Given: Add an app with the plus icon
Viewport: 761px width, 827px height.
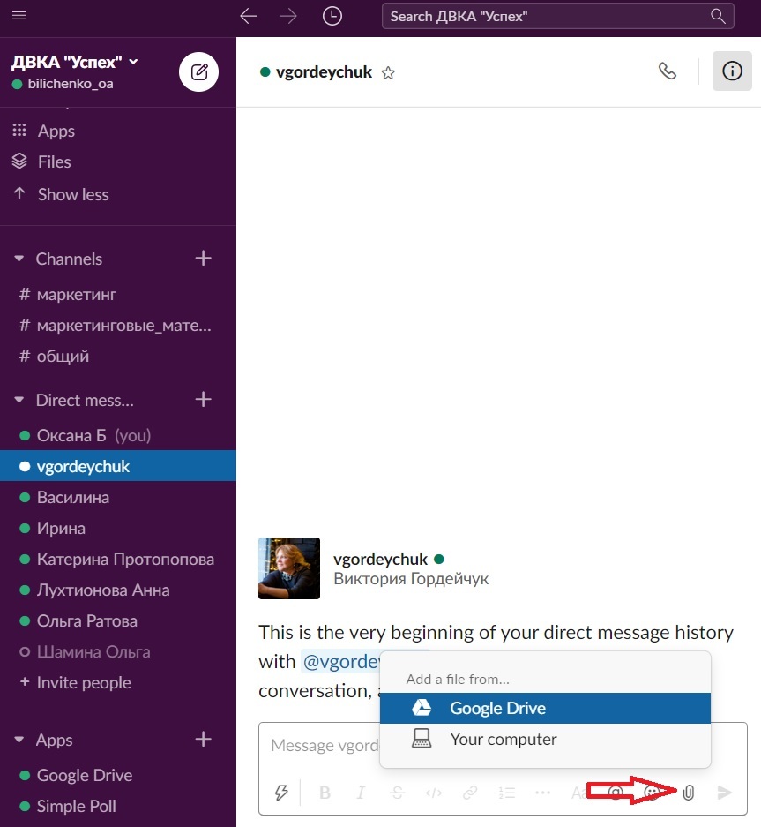Looking at the screenshot, I should pyautogui.click(x=203, y=739).
